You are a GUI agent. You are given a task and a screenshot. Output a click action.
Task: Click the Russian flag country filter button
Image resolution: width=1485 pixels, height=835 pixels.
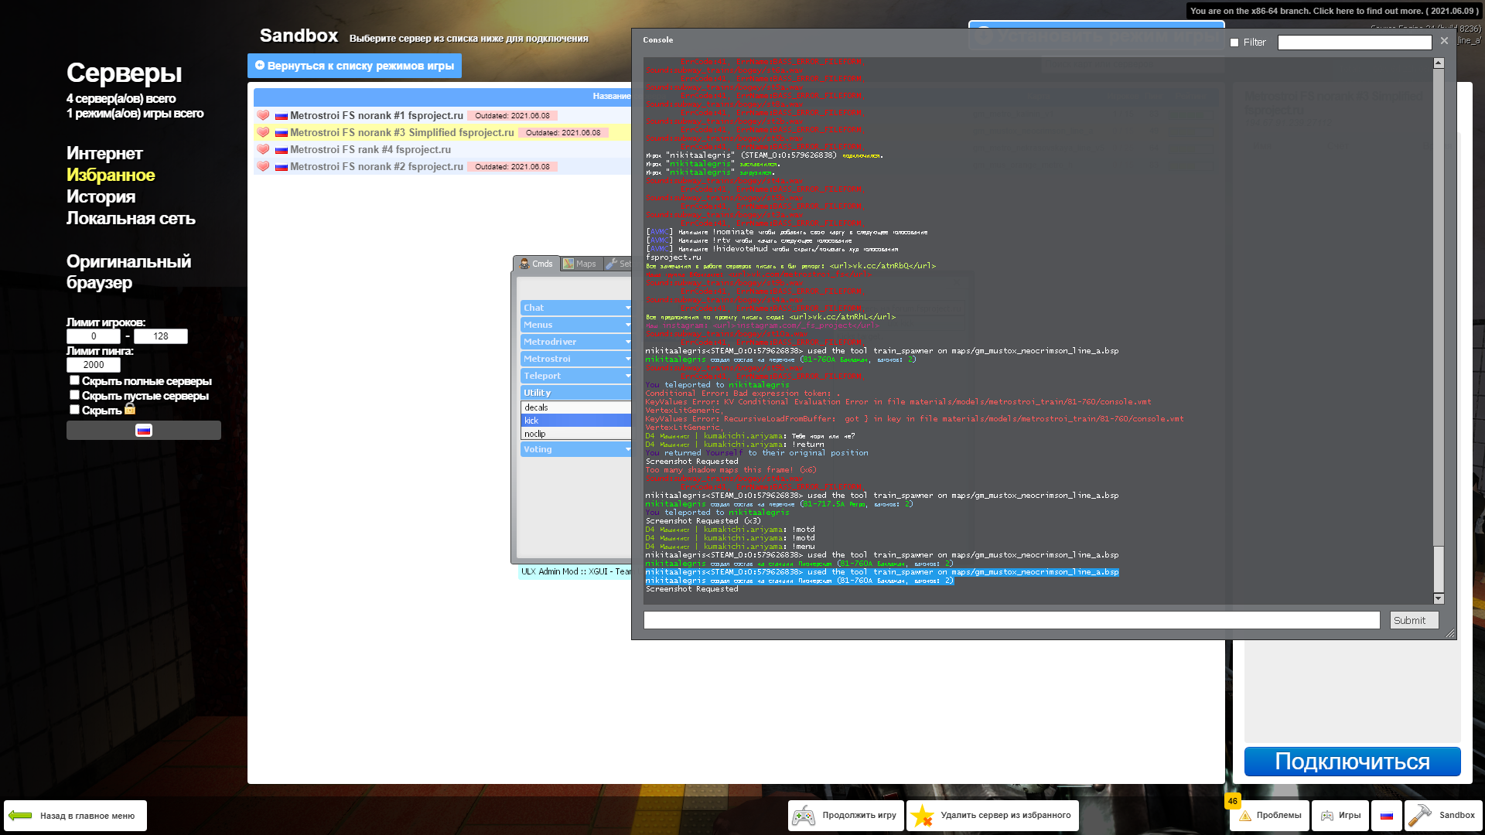[x=144, y=431]
